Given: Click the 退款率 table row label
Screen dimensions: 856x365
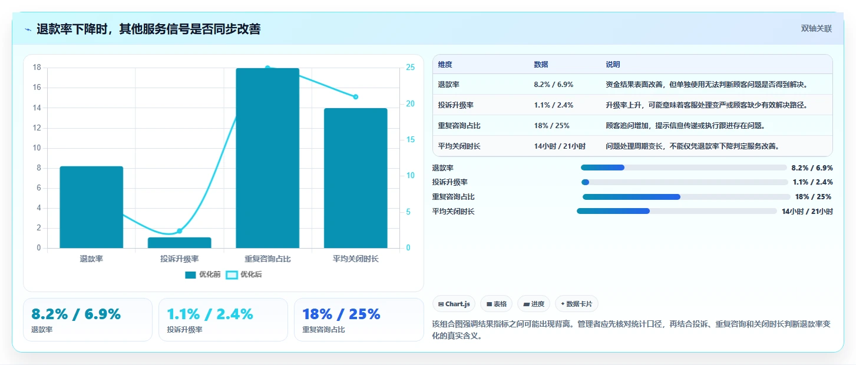Looking at the screenshot, I should tap(448, 85).
